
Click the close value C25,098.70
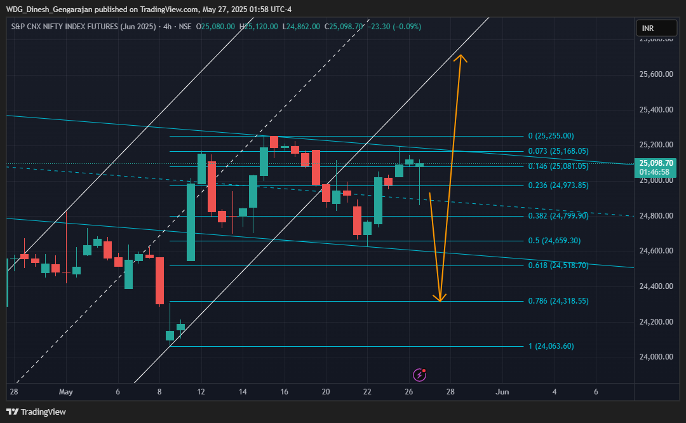pyautogui.click(x=344, y=27)
